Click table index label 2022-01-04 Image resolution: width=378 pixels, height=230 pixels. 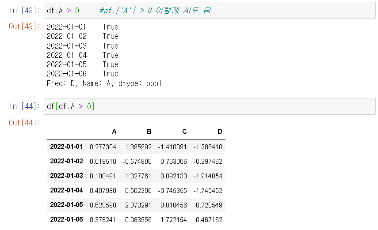click(66, 190)
